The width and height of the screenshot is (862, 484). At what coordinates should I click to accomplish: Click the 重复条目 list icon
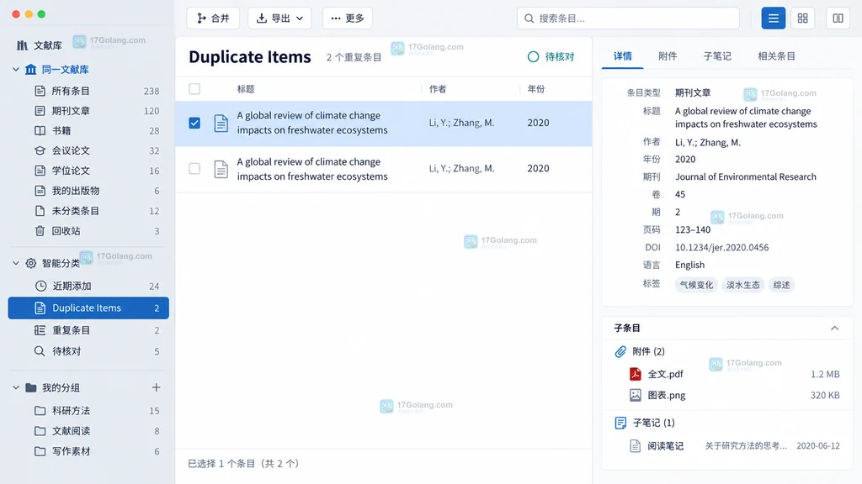point(40,329)
